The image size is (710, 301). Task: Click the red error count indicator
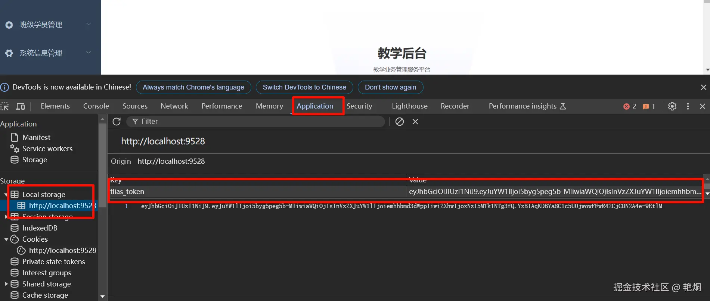[x=630, y=107]
